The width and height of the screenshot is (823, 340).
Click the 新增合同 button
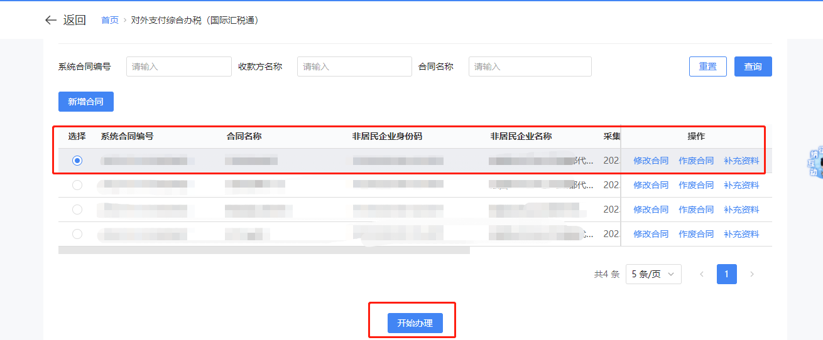click(x=86, y=102)
